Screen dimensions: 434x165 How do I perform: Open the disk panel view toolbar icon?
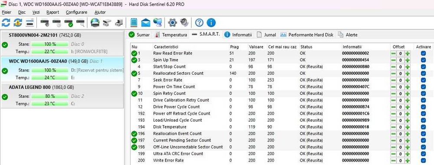30,23
